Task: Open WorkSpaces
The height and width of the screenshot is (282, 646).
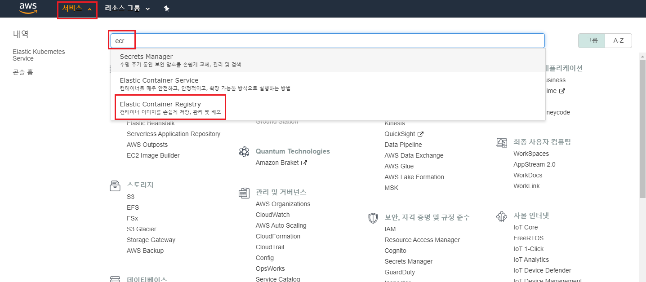Action: [531, 154]
